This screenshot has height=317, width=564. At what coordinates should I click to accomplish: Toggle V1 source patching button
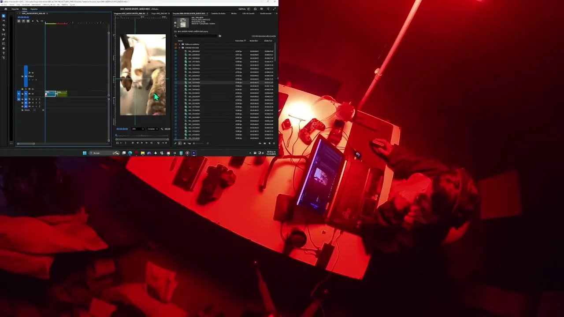point(19,94)
